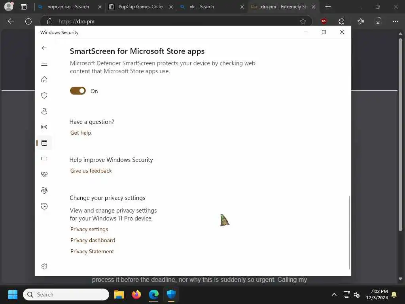Open the Home section icon

pos(44,79)
